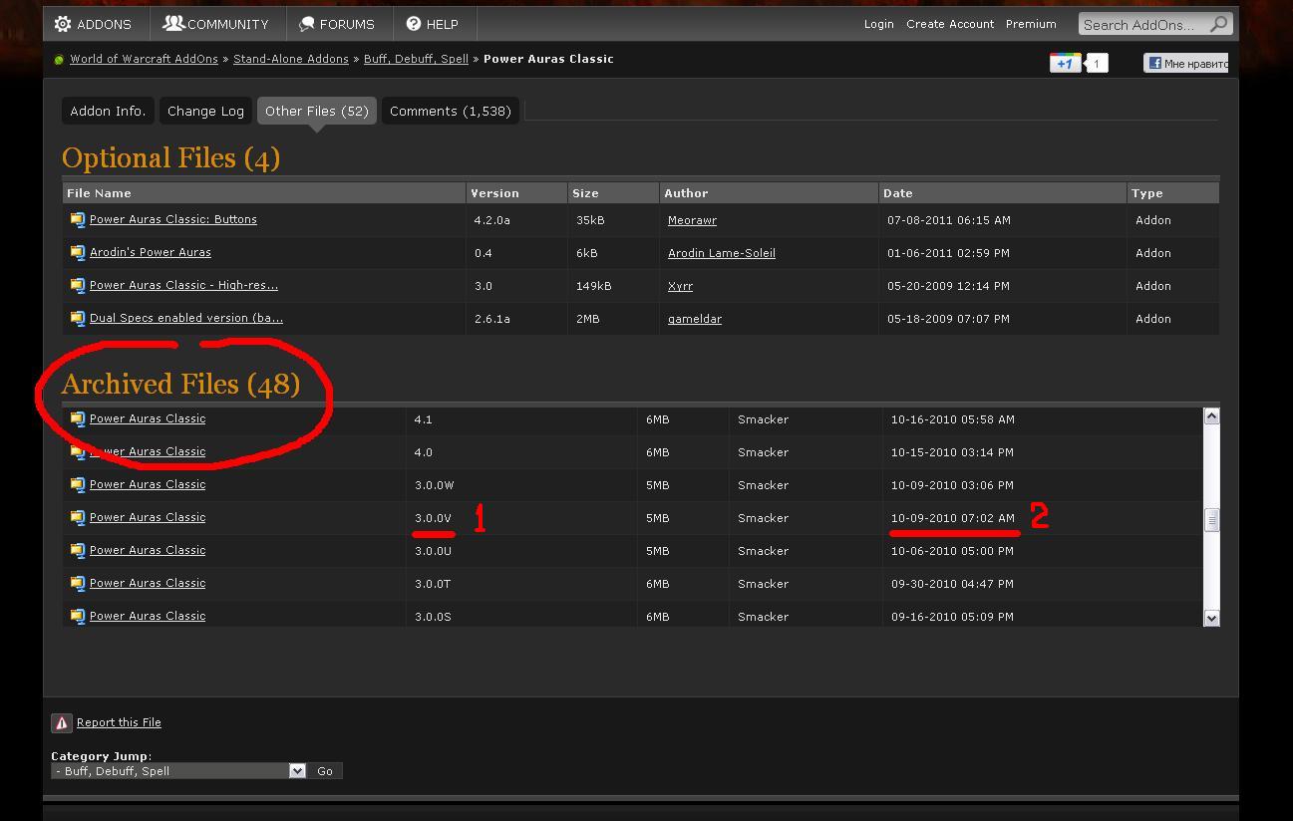Click archived list scroll up arrow

point(1211,416)
